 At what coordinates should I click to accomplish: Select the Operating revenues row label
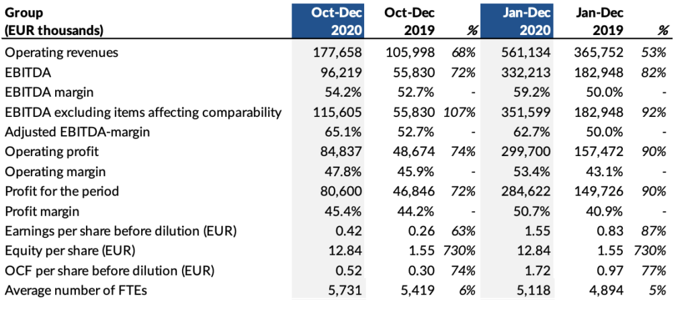[x=61, y=52]
